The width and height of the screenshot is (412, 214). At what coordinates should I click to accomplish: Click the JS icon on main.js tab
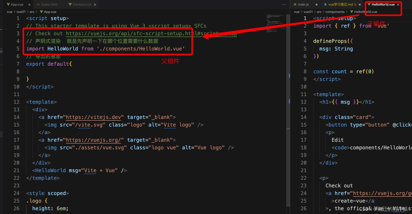295,5
